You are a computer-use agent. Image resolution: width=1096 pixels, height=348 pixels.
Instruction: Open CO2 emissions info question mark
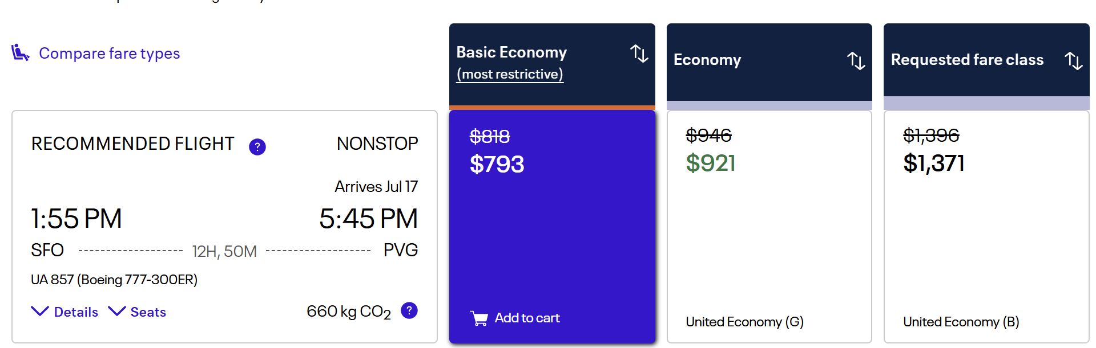tap(409, 310)
